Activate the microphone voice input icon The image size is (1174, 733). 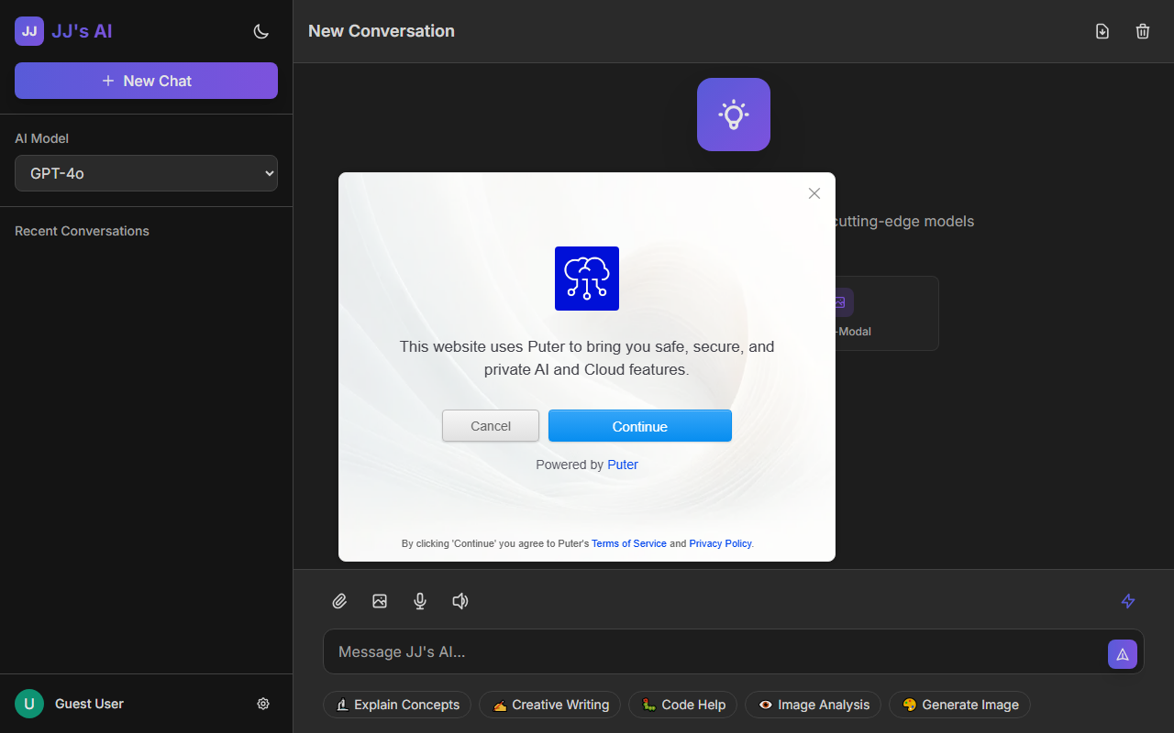pyautogui.click(x=420, y=601)
